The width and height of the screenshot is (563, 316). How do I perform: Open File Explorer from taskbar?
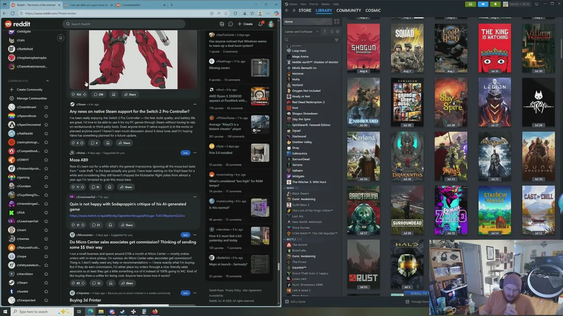[x=101, y=312]
